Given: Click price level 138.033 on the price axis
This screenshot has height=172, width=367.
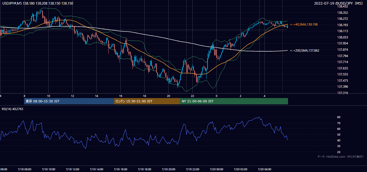Looking at the screenshot, I should [x=343, y=37].
